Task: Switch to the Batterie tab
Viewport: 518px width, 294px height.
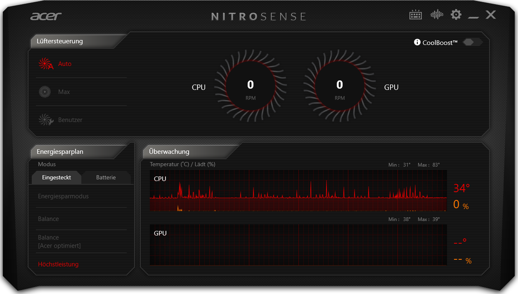Action: 106,177
